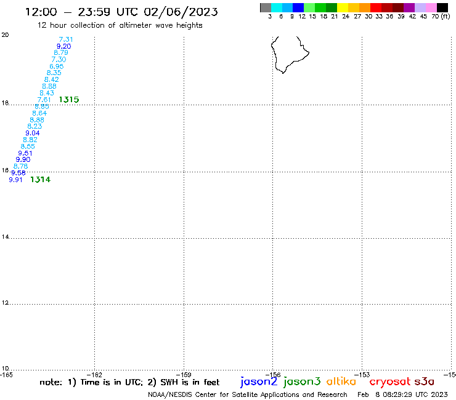Click the wave height value 9.20
This screenshot has width=456, height=400.
(x=63, y=46)
